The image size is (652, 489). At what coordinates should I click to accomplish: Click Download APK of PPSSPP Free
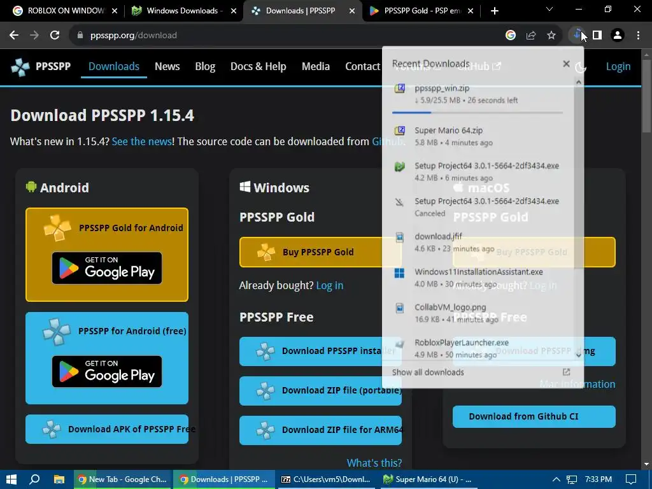[x=107, y=429]
